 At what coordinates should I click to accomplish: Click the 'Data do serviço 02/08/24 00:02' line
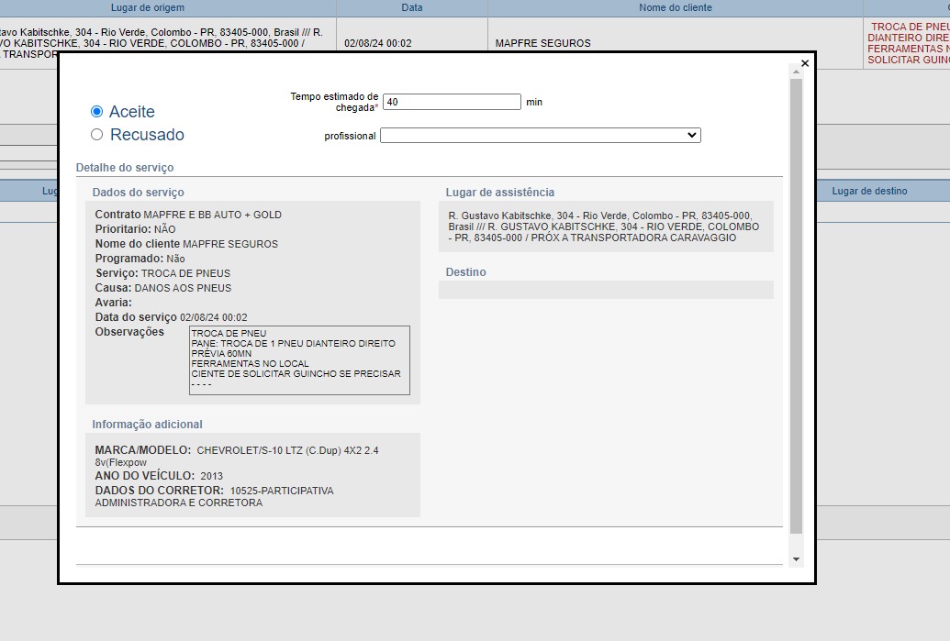click(x=171, y=317)
